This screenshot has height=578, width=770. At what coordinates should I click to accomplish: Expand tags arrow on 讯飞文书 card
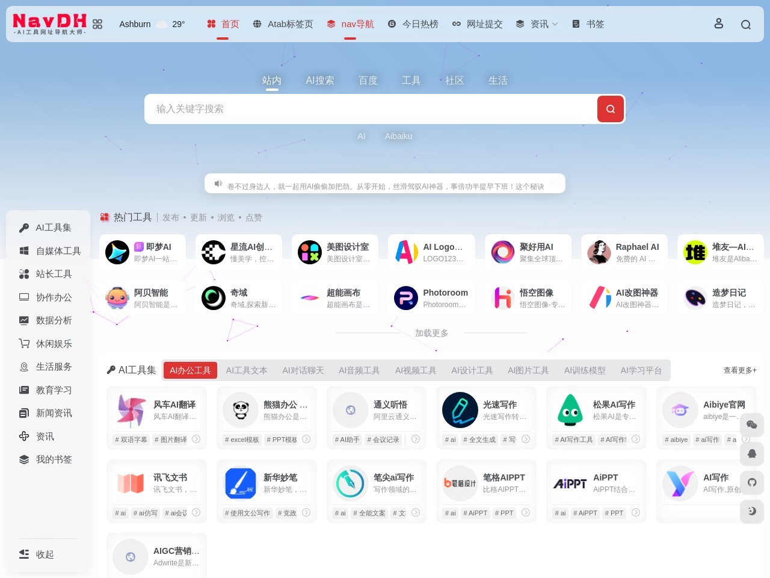click(196, 512)
